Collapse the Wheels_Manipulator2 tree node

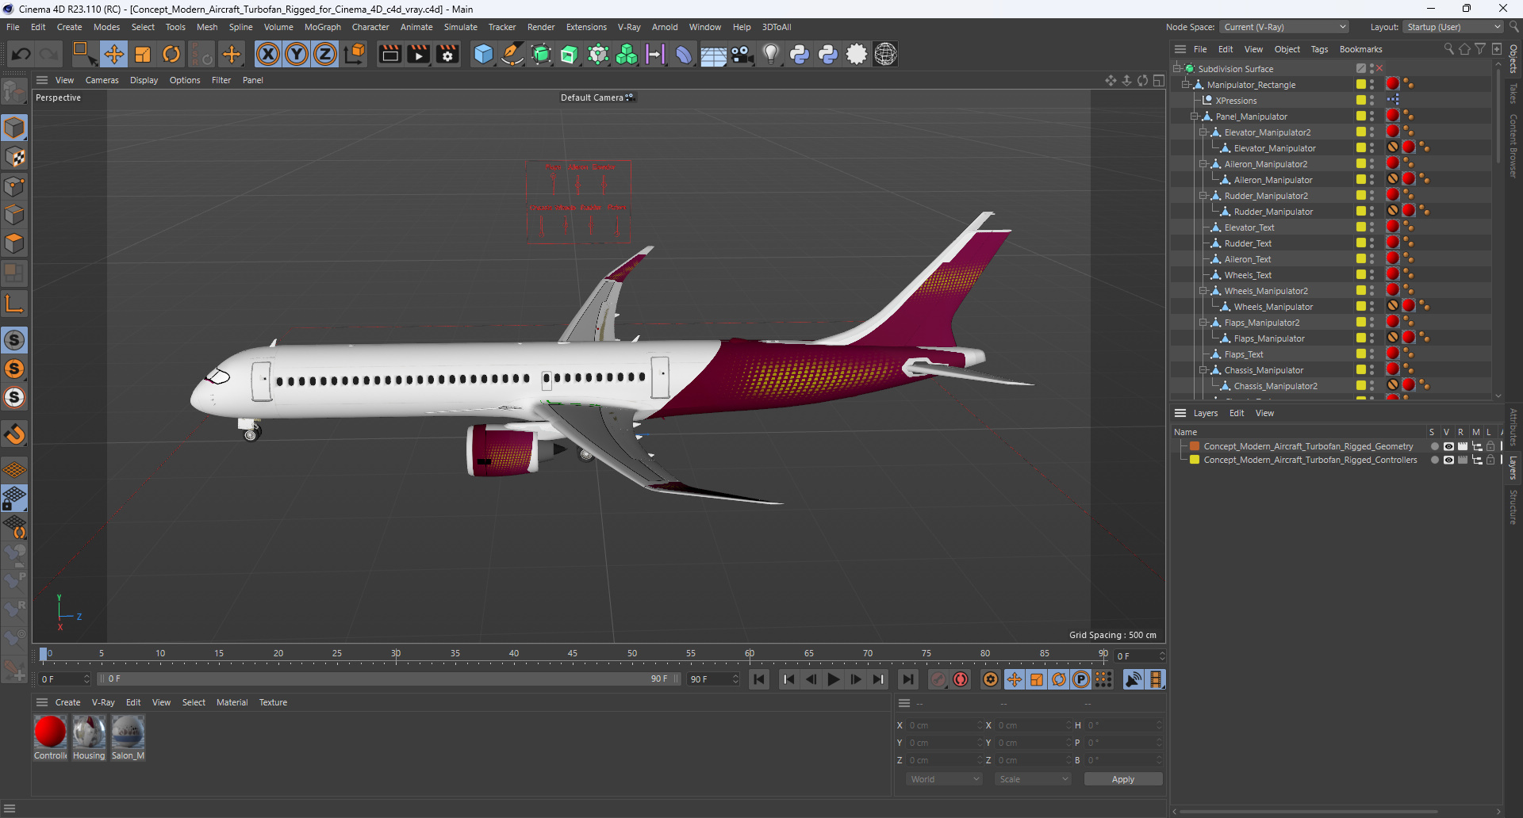point(1203,291)
